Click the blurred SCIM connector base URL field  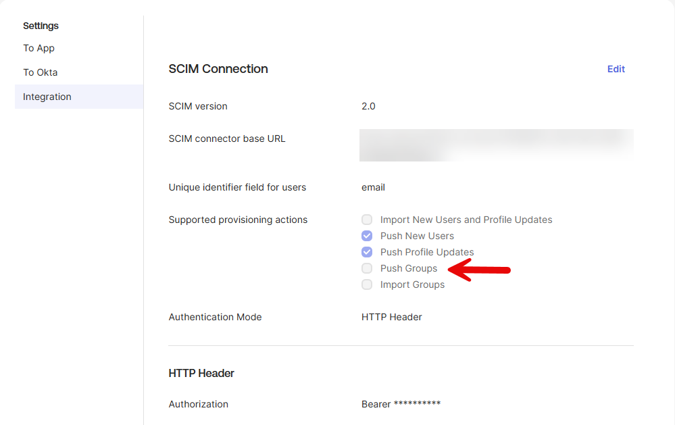click(496, 145)
